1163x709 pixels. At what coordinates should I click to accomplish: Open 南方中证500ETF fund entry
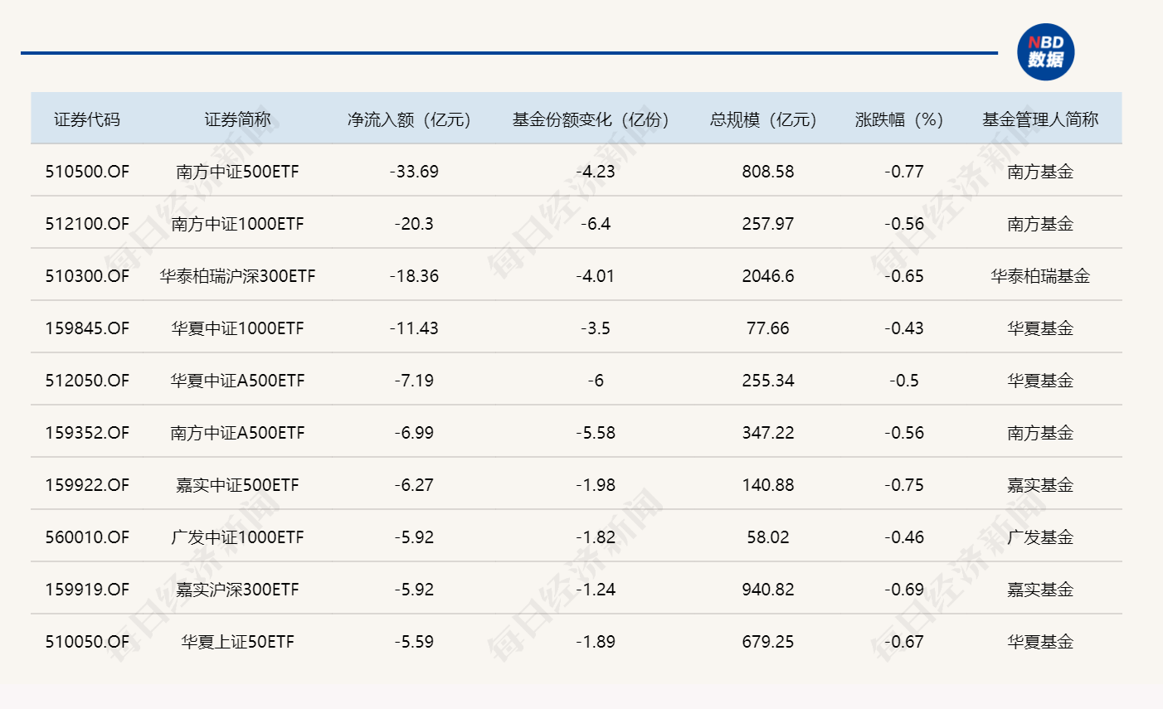click(x=236, y=172)
